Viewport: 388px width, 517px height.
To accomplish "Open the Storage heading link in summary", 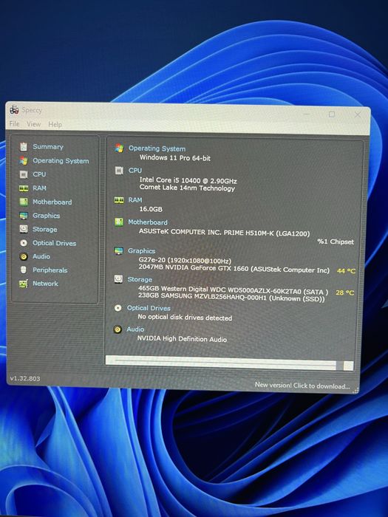I will coord(140,279).
